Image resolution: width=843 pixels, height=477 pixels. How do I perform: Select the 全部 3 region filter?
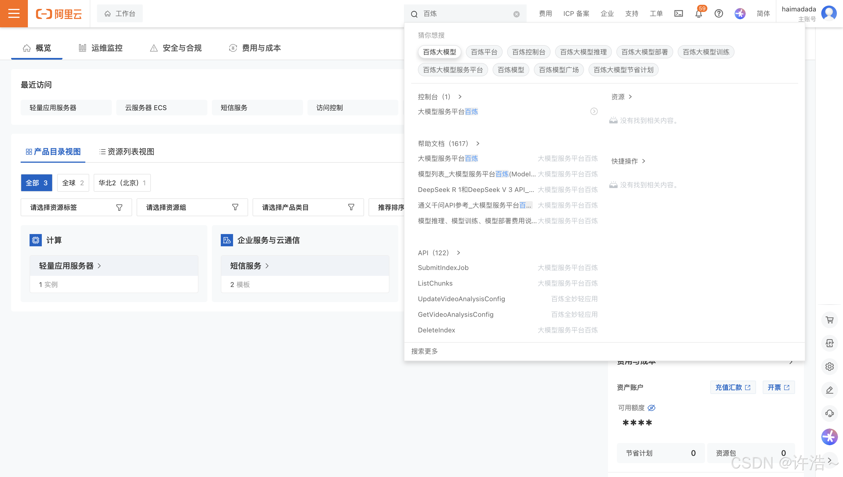click(x=37, y=183)
